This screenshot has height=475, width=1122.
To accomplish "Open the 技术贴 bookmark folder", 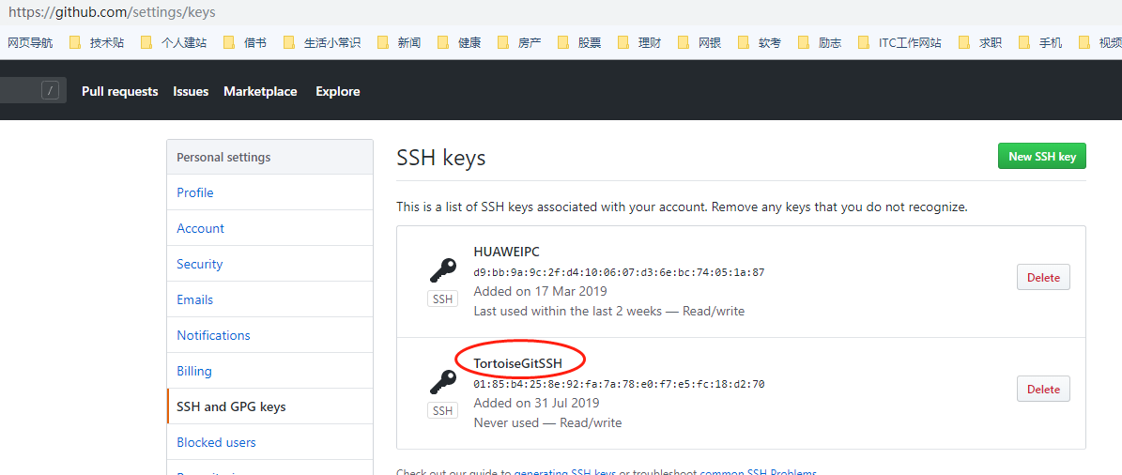I will [97, 43].
